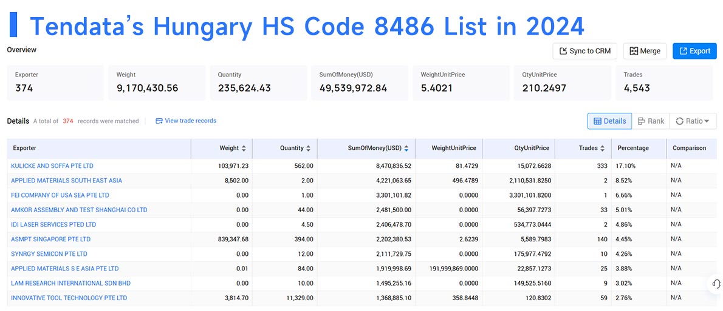Switch to the Details view tab
Screen dimensions: 723x311
(609, 121)
